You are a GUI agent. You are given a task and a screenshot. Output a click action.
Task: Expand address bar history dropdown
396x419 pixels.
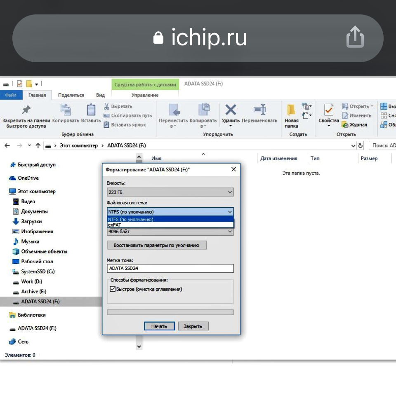[353, 145]
